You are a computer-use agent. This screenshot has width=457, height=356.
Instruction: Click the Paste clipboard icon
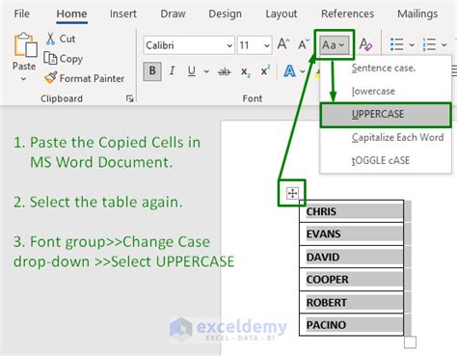[x=25, y=45]
